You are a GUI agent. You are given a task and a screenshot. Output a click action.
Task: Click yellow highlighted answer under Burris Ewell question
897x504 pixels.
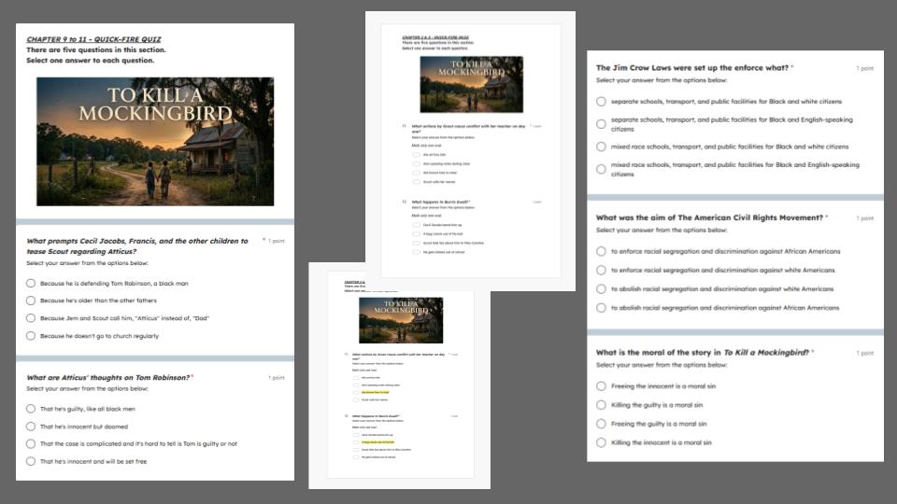click(x=377, y=442)
